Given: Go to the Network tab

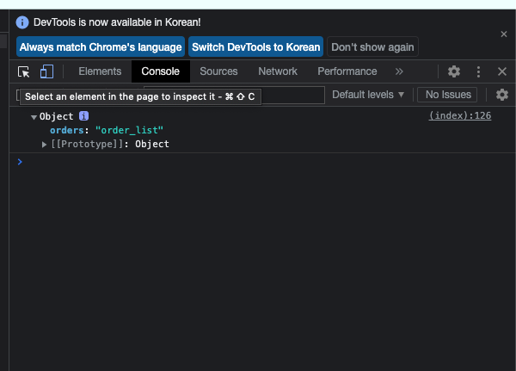Looking at the screenshot, I should (278, 71).
